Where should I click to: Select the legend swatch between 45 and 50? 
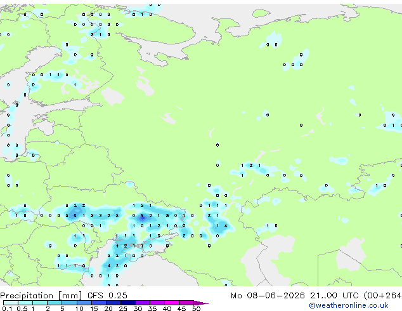tap(186, 303)
